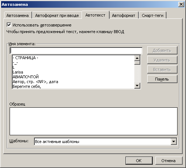Select 'Автор, стр. <№>, дата' entry
This screenshot has width=186, height=168.
tap(73, 82)
